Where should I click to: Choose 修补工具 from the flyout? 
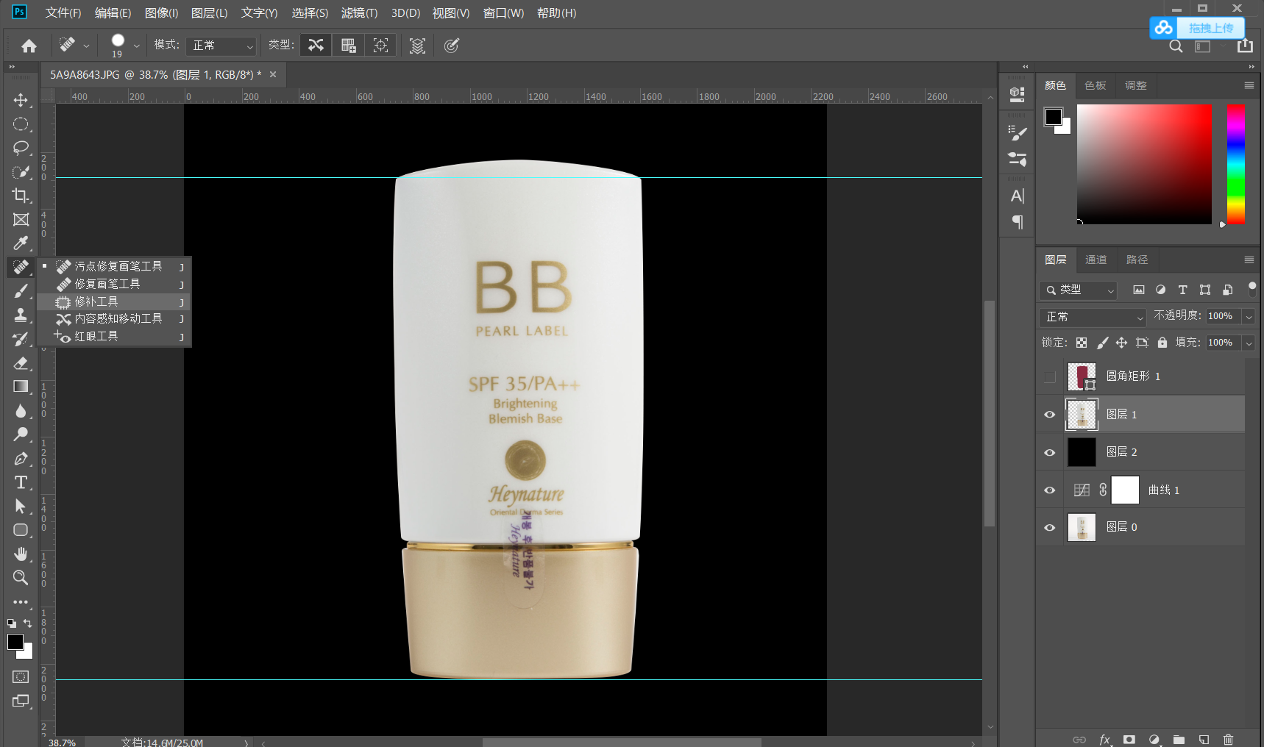(114, 301)
